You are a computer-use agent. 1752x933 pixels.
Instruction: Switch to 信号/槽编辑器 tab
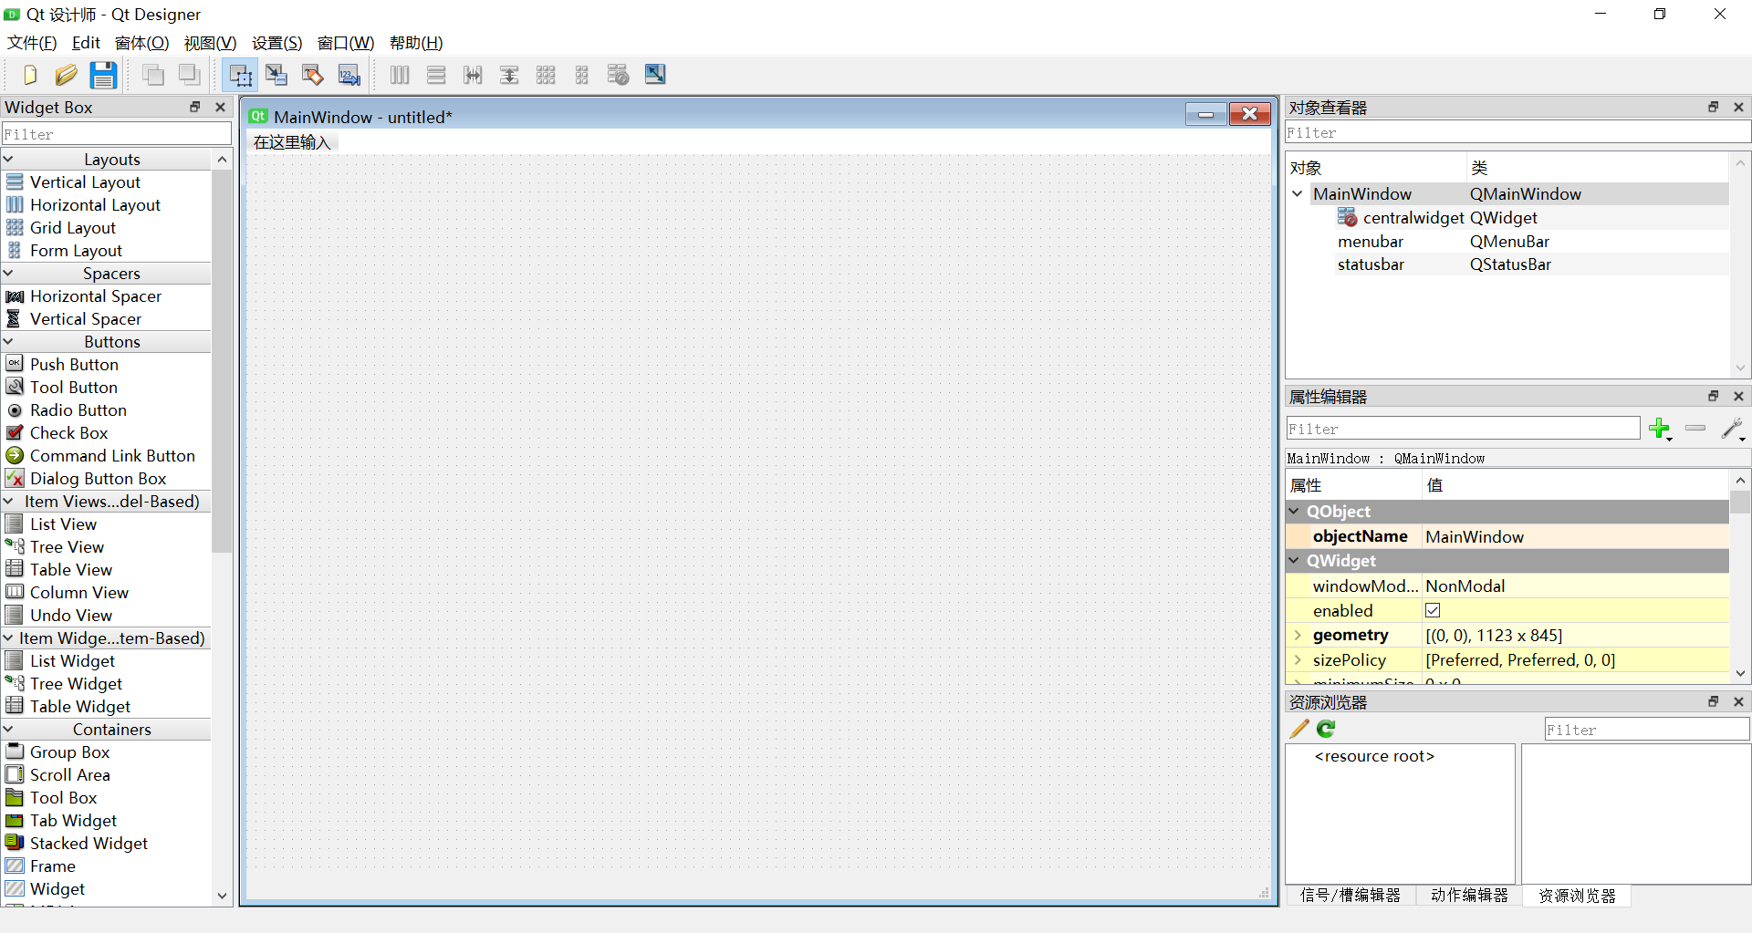[1350, 896]
